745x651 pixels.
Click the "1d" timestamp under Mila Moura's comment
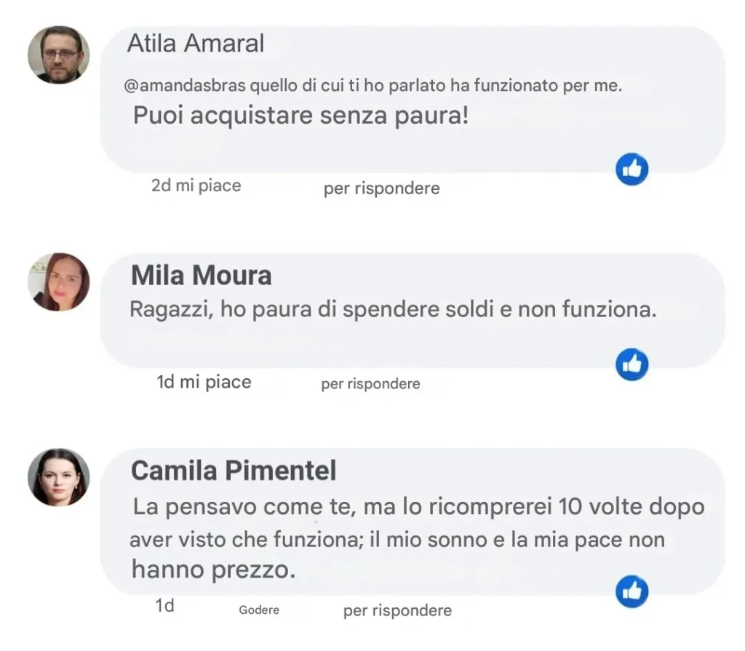click(x=166, y=382)
